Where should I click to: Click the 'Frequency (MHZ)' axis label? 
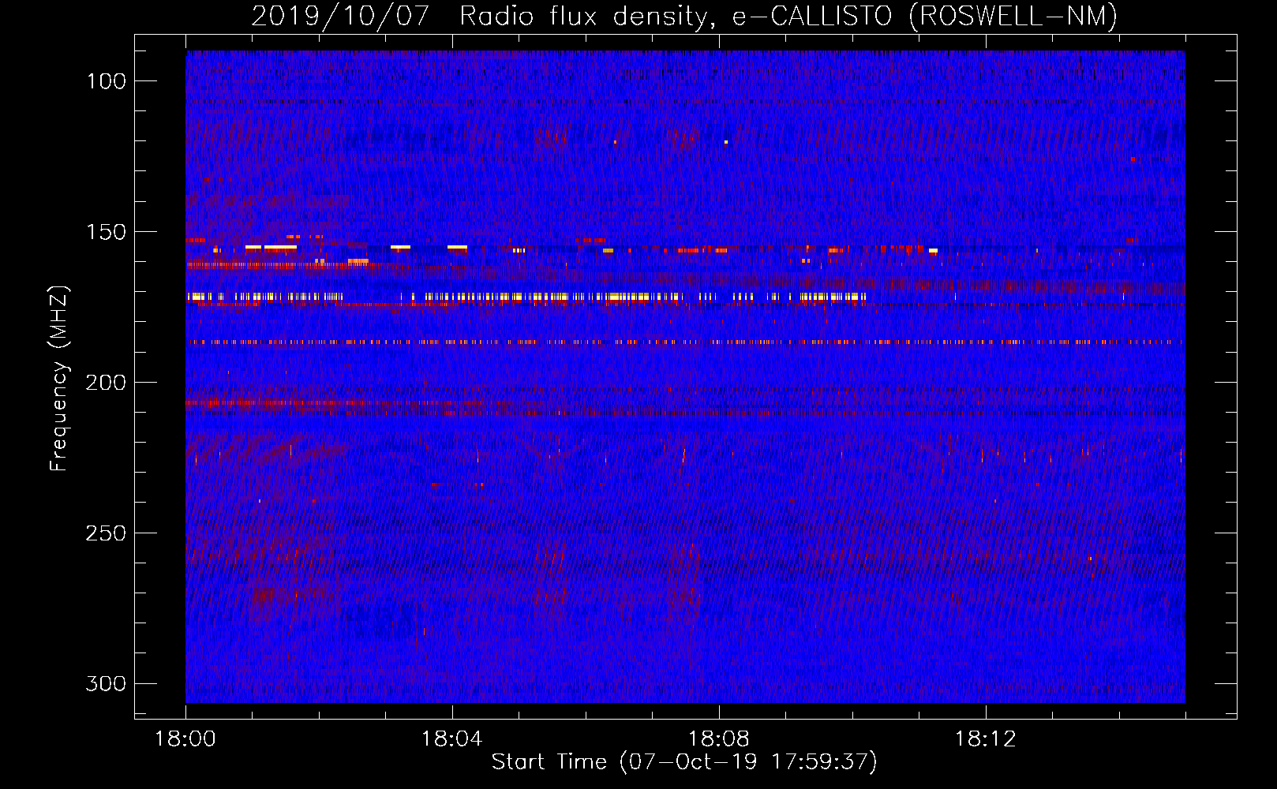click(59, 378)
